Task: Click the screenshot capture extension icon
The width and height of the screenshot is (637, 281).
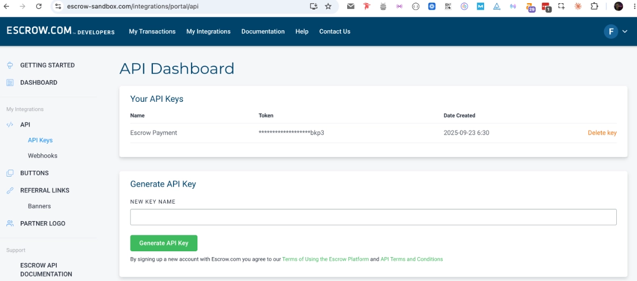Action: click(x=562, y=6)
